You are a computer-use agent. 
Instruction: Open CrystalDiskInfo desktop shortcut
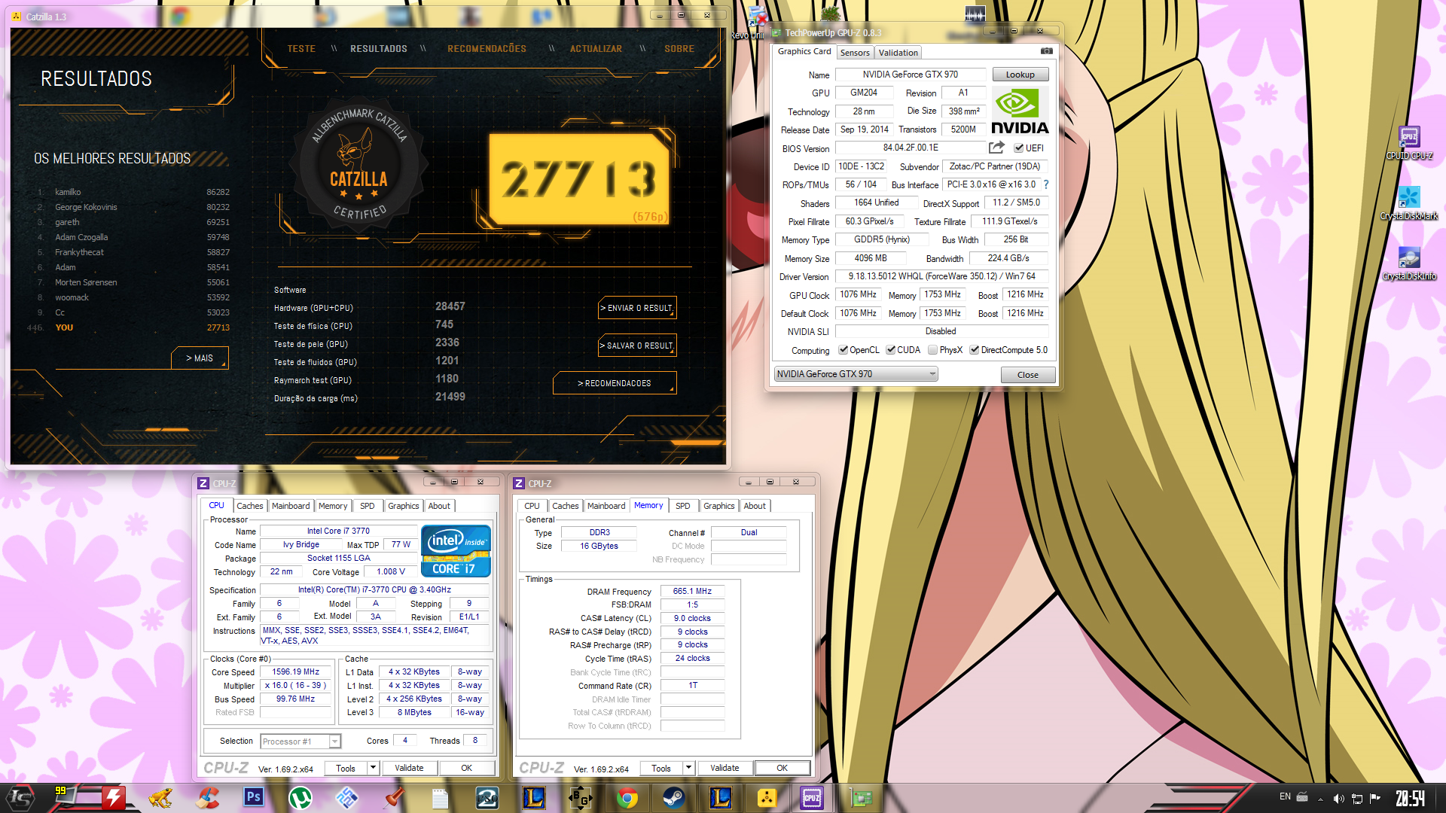(x=1408, y=263)
